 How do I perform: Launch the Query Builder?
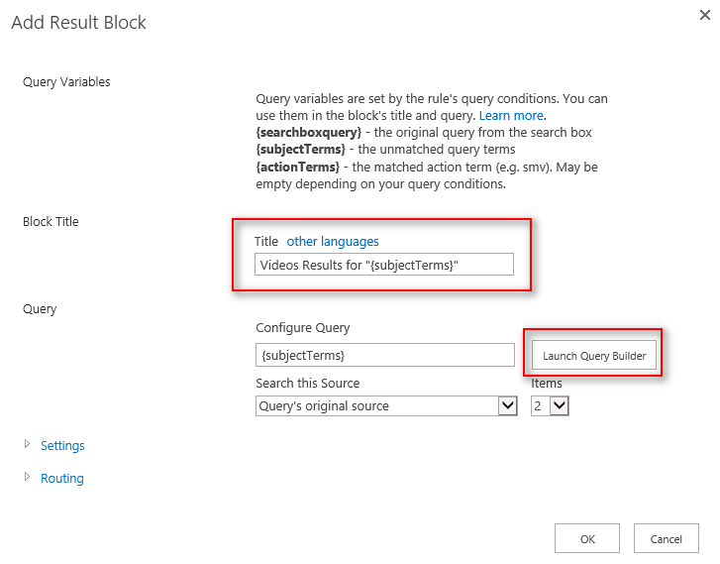(594, 356)
